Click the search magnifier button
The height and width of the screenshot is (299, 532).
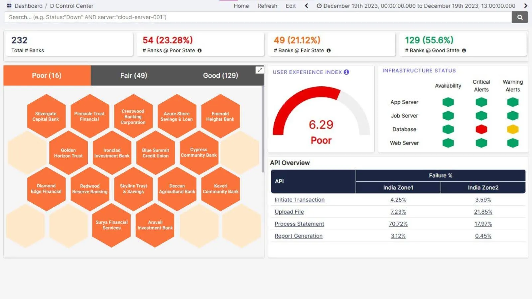click(x=520, y=17)
